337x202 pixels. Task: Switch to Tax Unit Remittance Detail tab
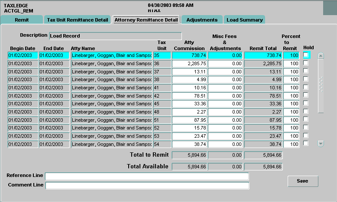[x=78, y=20]
